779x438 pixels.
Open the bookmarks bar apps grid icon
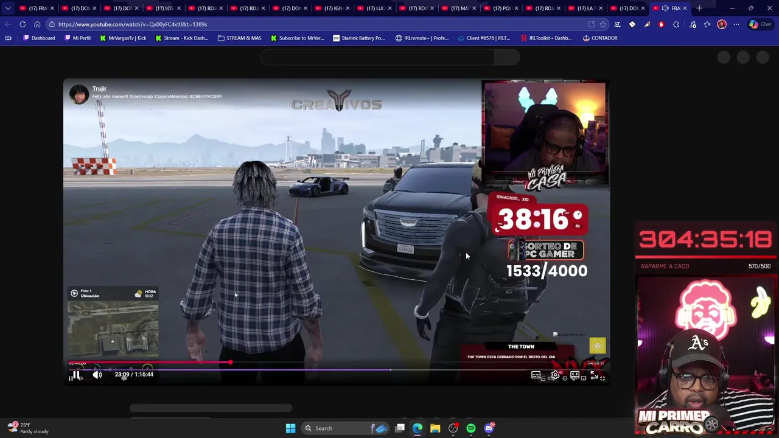pos(8,38)
